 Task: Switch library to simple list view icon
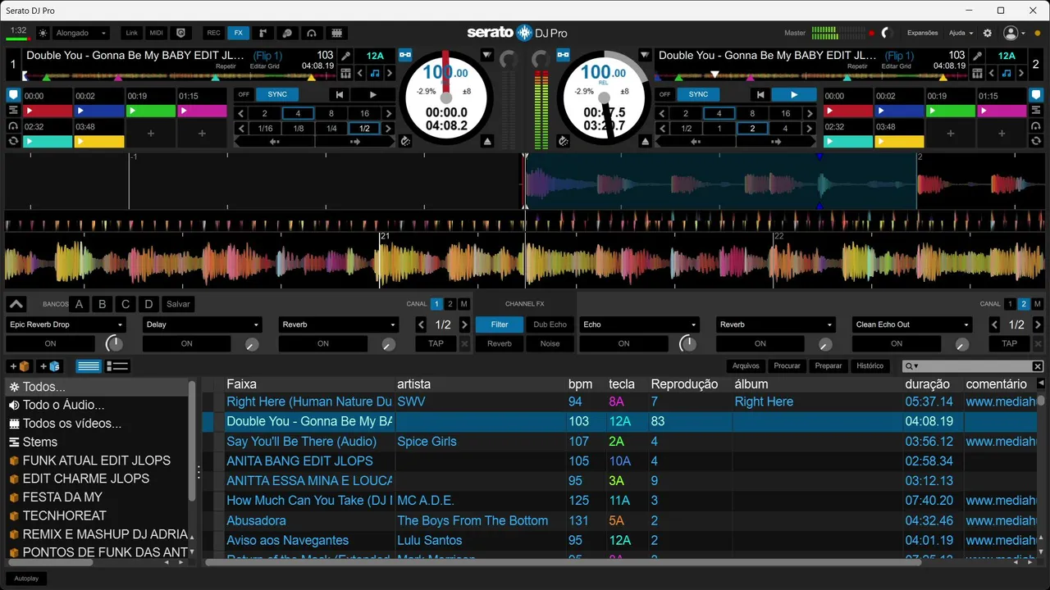point(89,366)
